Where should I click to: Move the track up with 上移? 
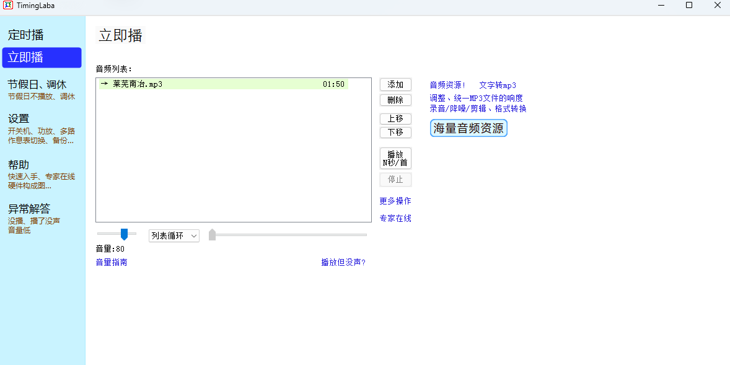click(395, 118)
